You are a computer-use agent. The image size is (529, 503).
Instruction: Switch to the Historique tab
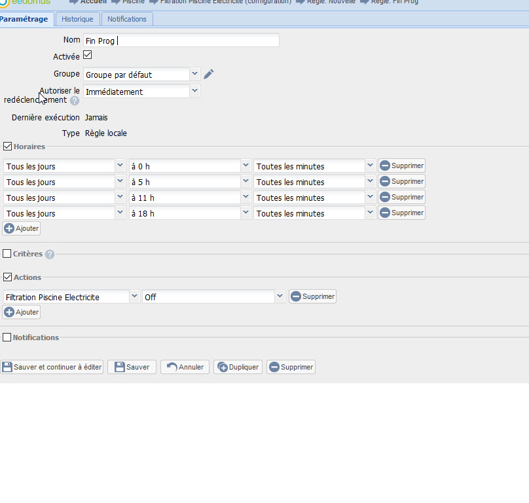pyautogui.click(x=77, y=19)
